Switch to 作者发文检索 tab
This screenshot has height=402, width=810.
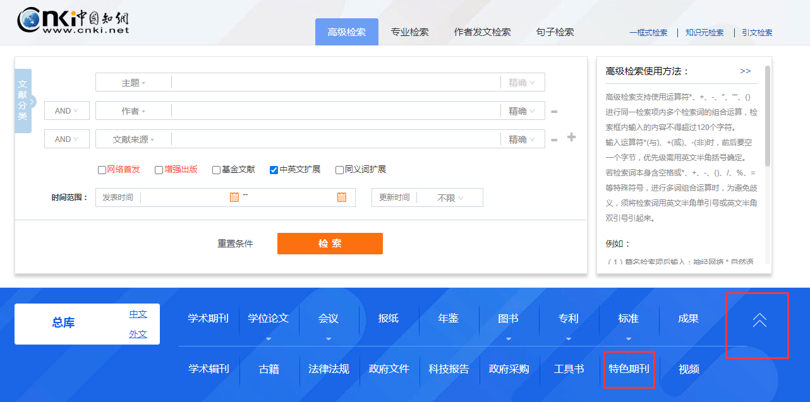pyautogui.click(x=482, y=32)
